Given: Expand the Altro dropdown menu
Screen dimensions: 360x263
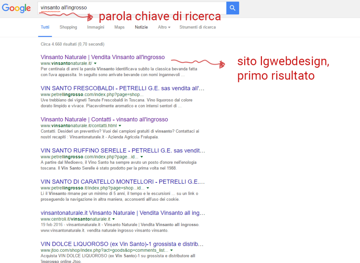Looking at the screenshot, I should pos(164,27).
